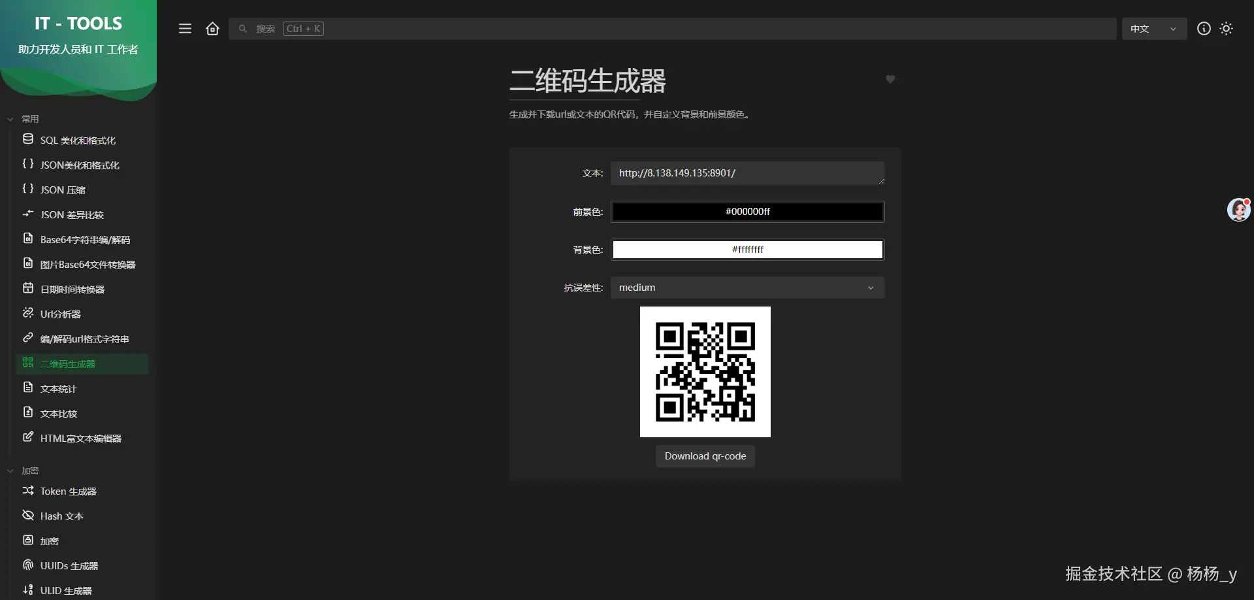Open Hash 文本 tool label
The image size is (1254, 600).
pyautogui.click(x=62, y=516)
